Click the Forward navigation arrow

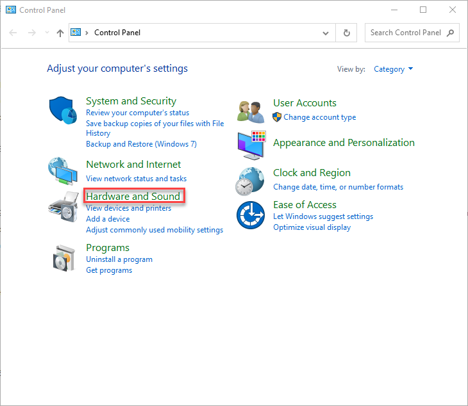click(x=31, y=33)
